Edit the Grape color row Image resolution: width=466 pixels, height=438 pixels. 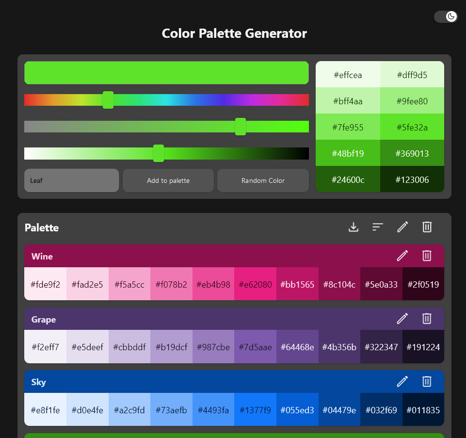402,319
